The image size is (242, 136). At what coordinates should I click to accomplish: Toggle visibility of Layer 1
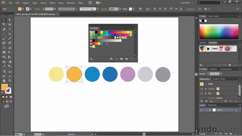click(x=201, y=110)
